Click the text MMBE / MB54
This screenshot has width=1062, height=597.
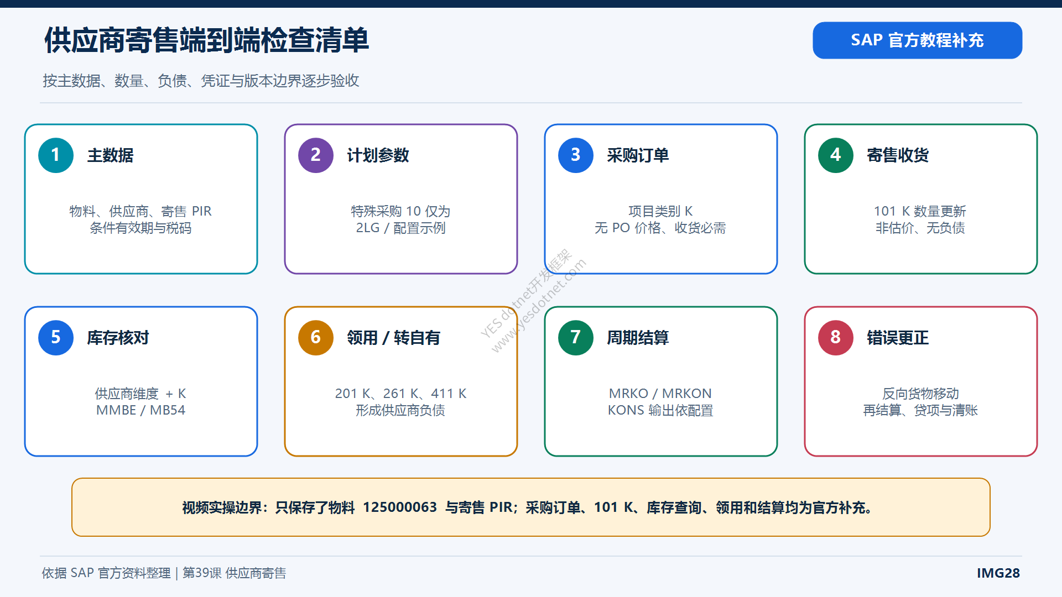140,410
